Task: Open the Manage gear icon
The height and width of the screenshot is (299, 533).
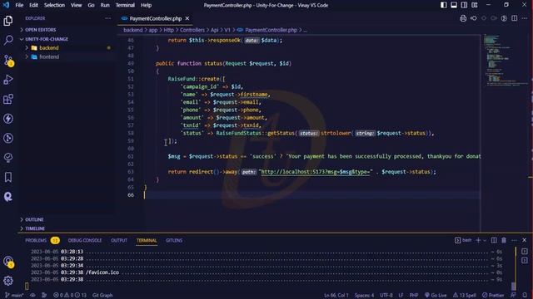Action: (x=8, y=281)
